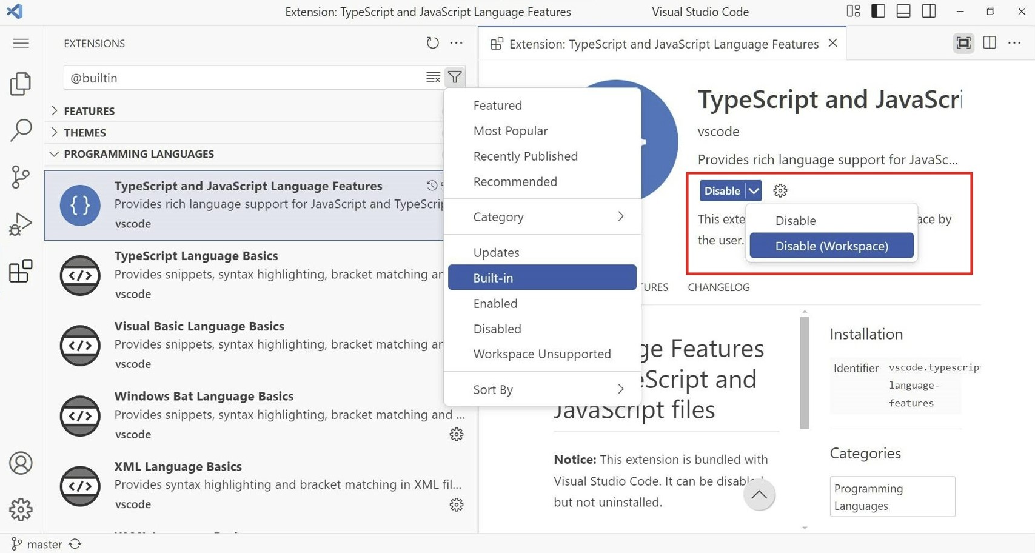Screen dimensions: 1035x553
Task: Open more editor actions menu
Action: [x=1014, y=43]
